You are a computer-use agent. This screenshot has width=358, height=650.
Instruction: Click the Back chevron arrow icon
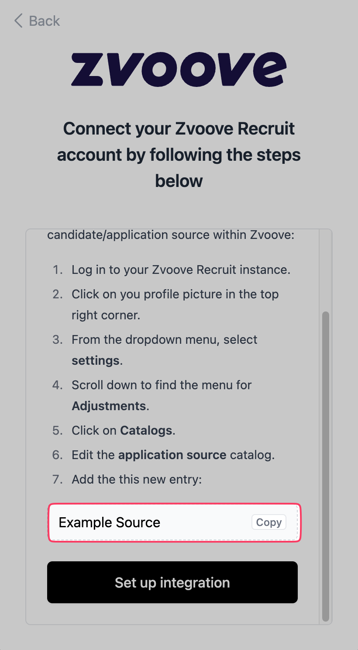click(18, 21)
